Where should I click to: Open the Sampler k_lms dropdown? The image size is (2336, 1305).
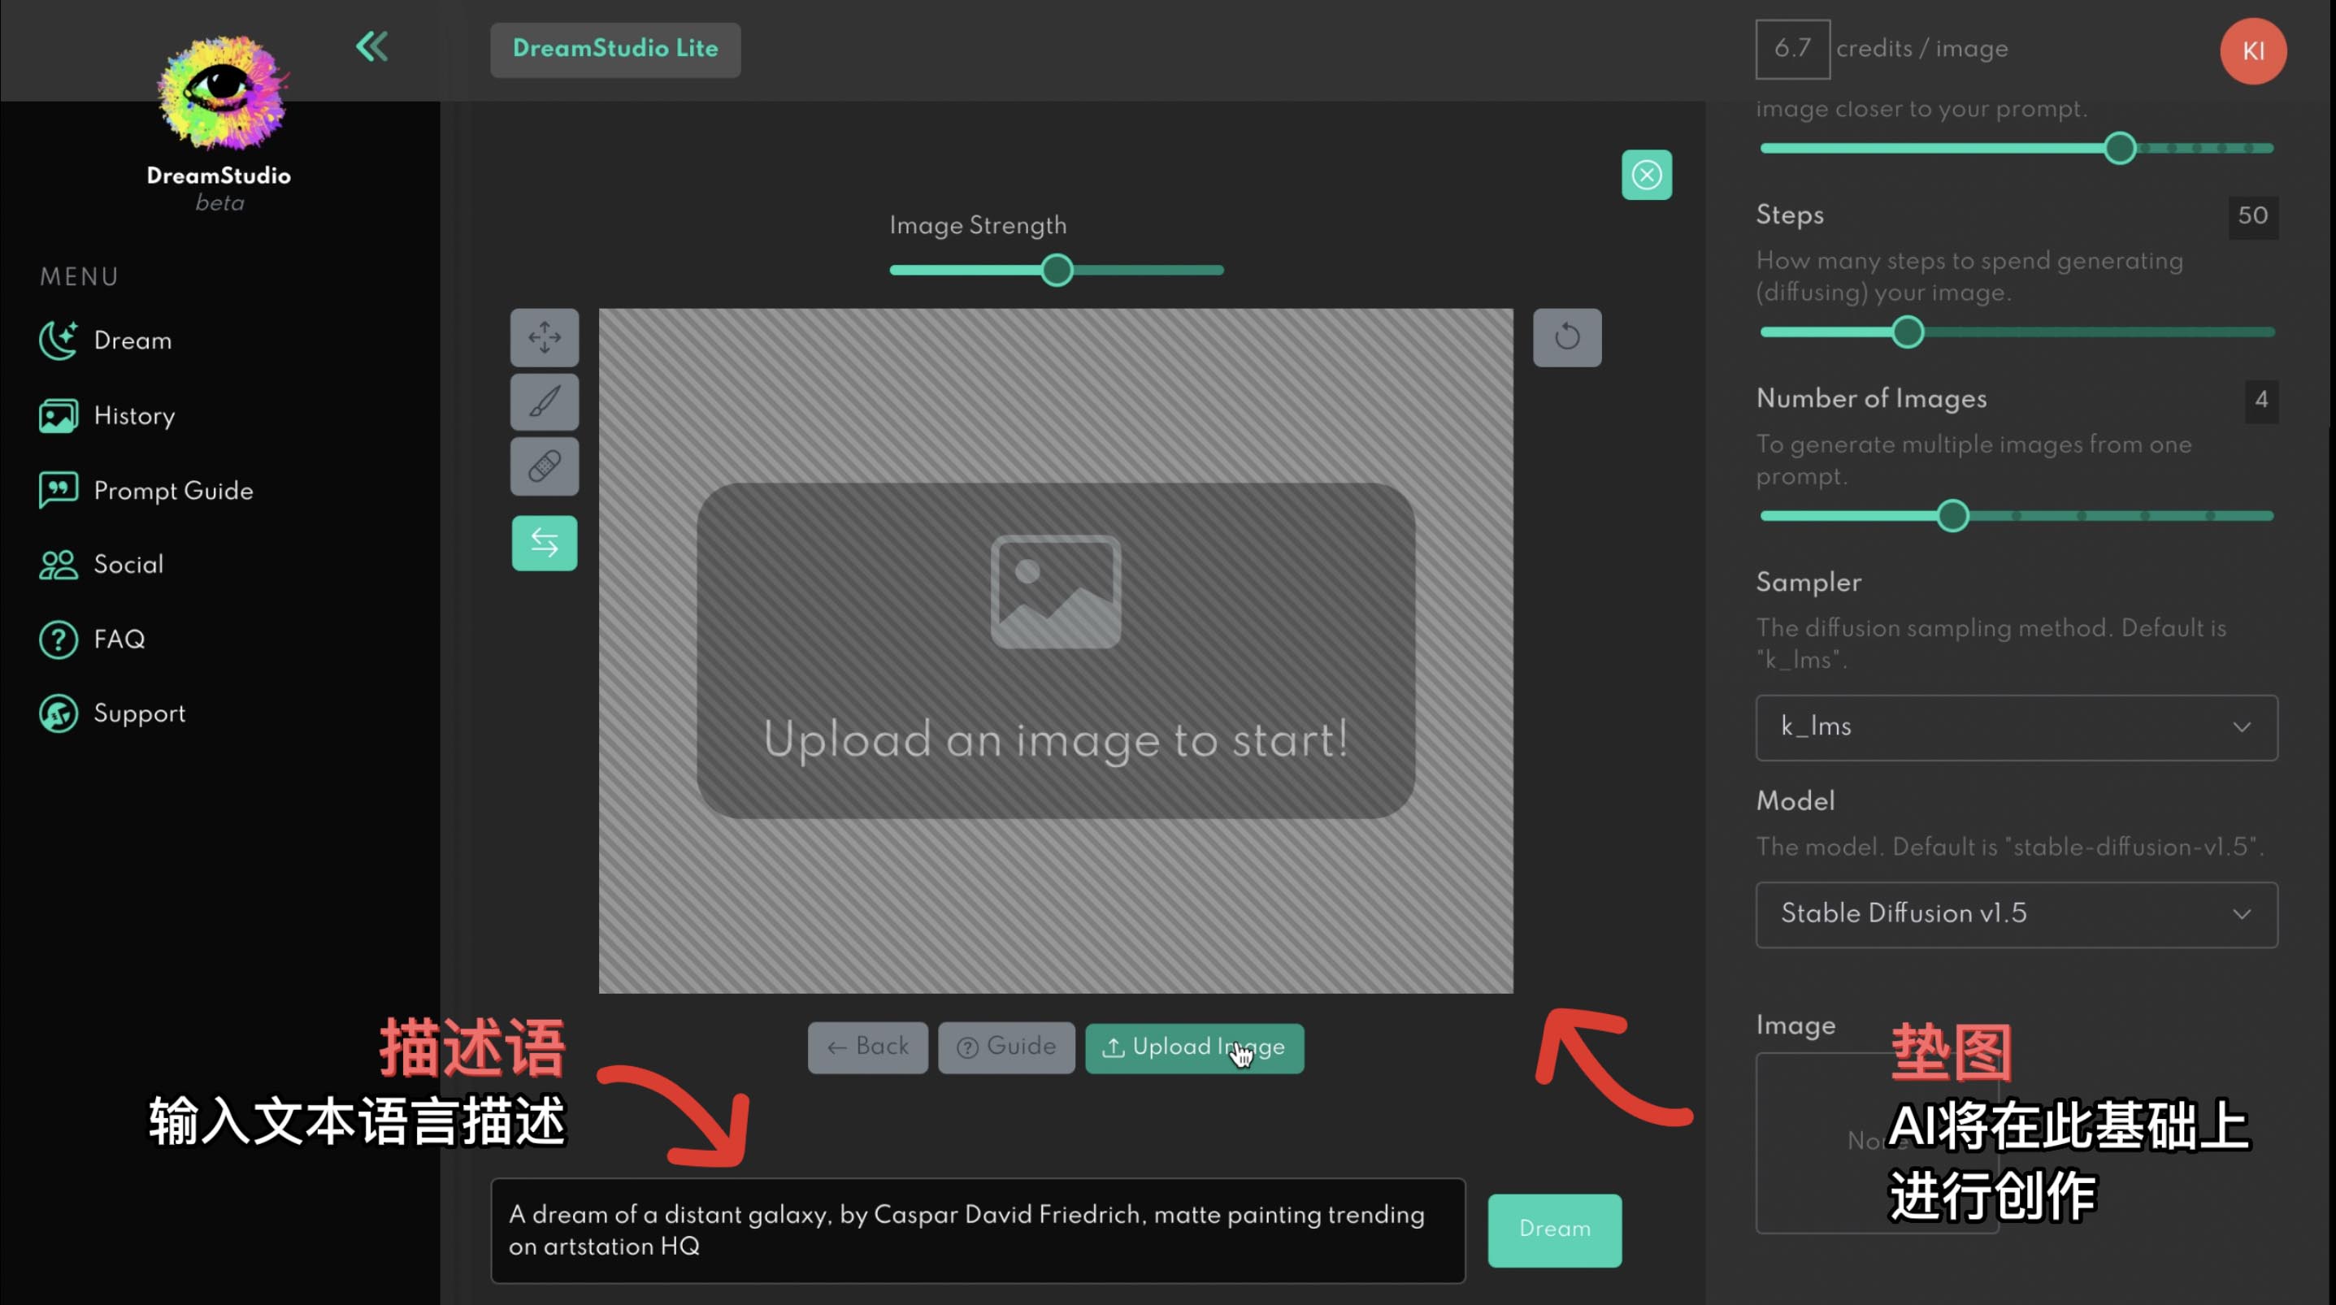tap(2015, 726)
